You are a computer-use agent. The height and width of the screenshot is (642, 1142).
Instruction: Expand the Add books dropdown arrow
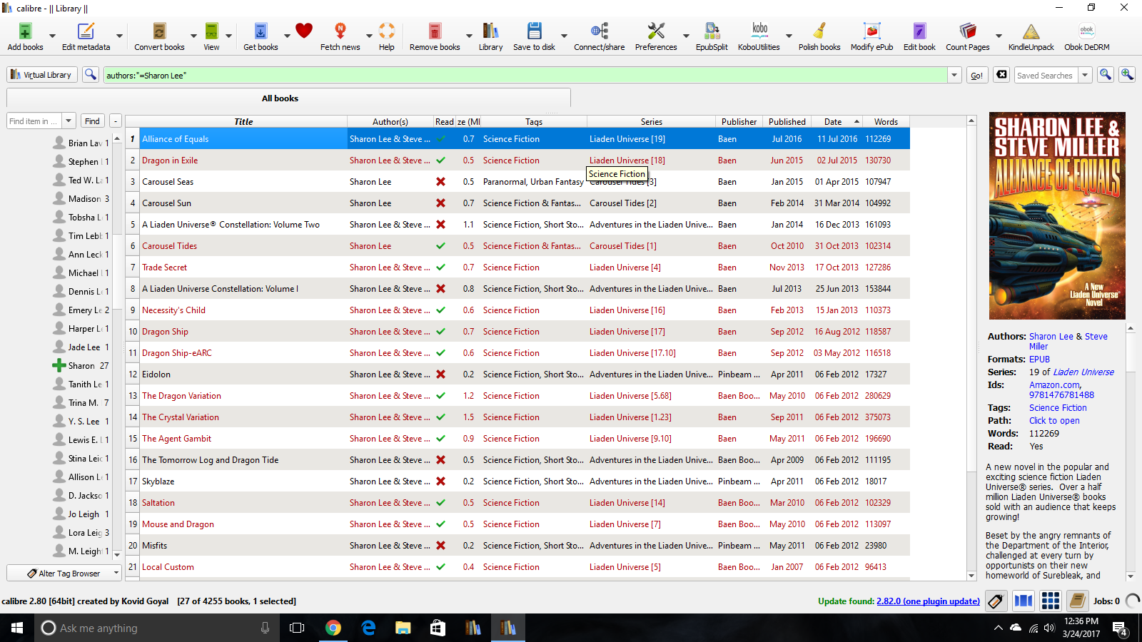click(x=52, y=36)
